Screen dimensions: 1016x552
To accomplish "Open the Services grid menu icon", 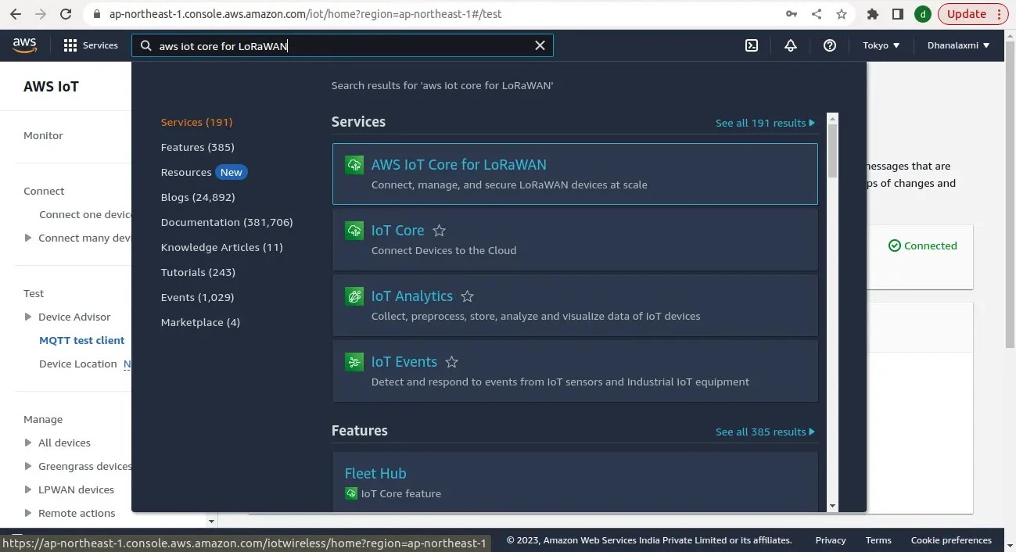I will (70, 45).
